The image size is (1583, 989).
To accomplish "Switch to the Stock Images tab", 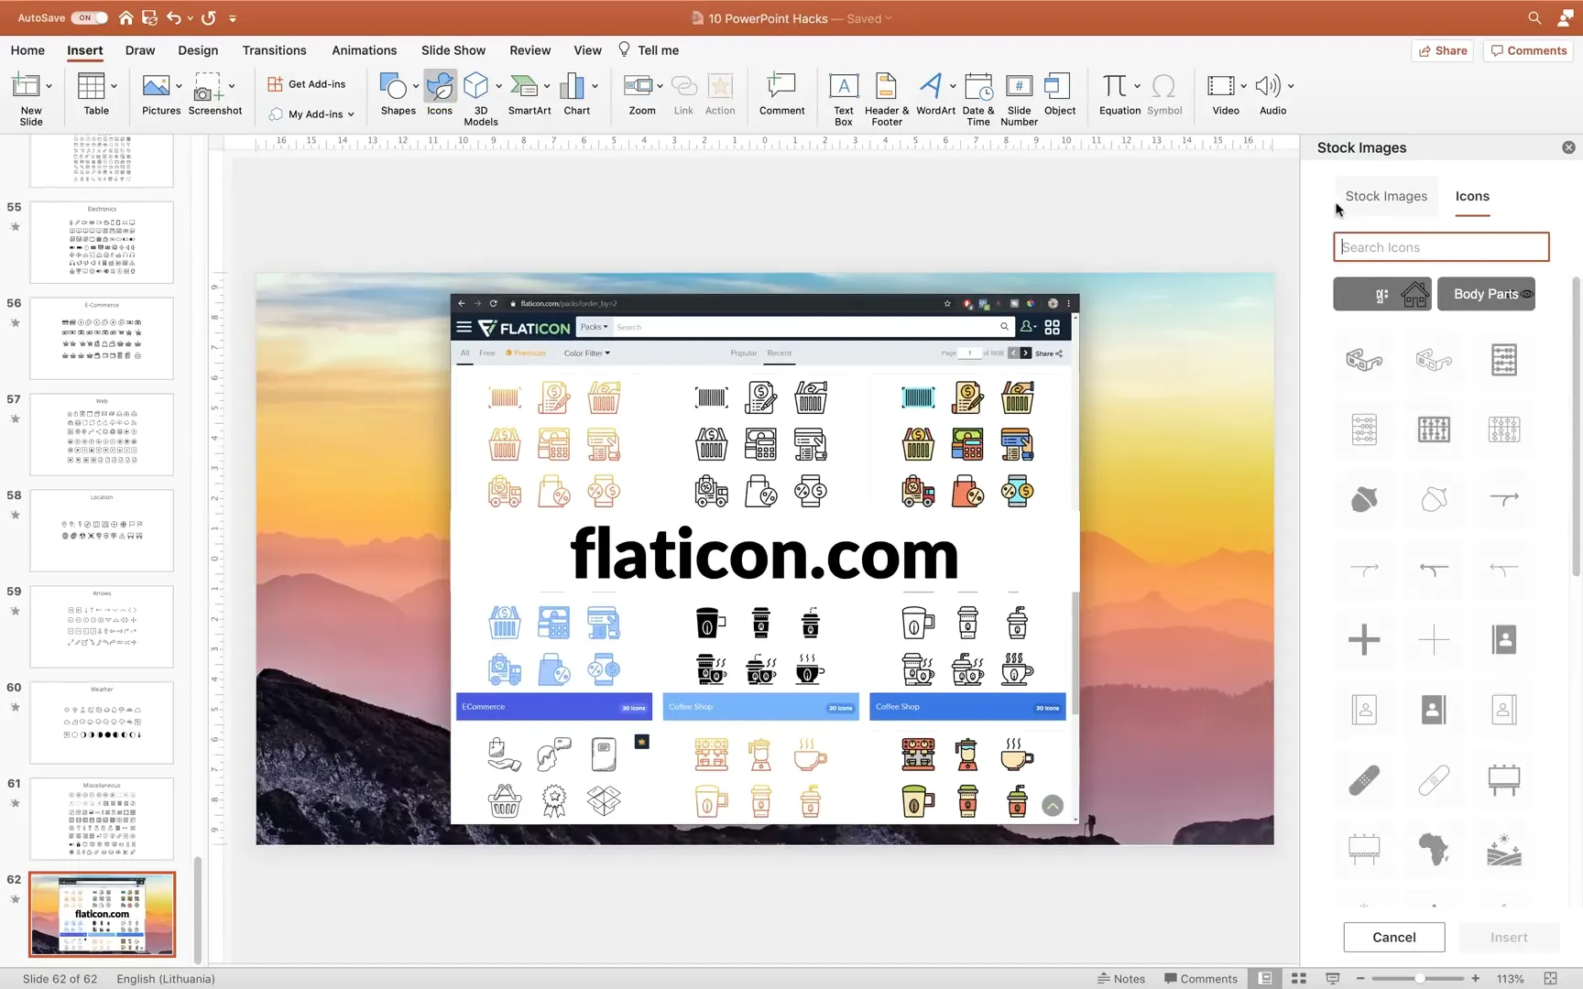I will (x=1386, y=195).
